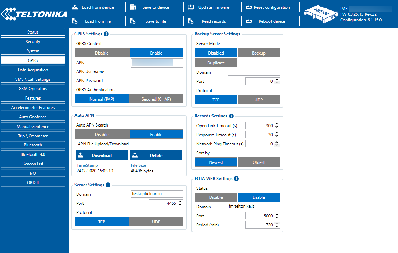The height and width of the screenshot is (253, 398).
Task: Click the Teltonika logo
Action: [34, 14]
